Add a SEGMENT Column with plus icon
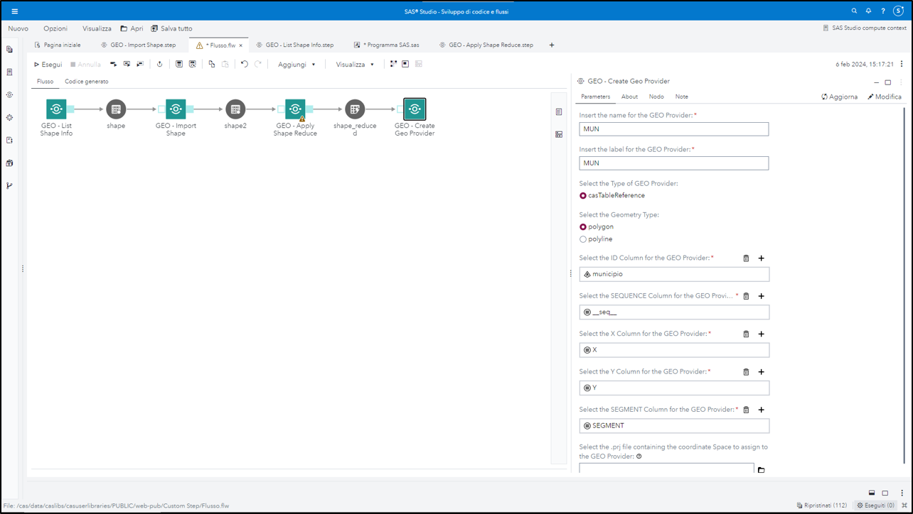The image size is (913, 514). (x=761, y=410)
